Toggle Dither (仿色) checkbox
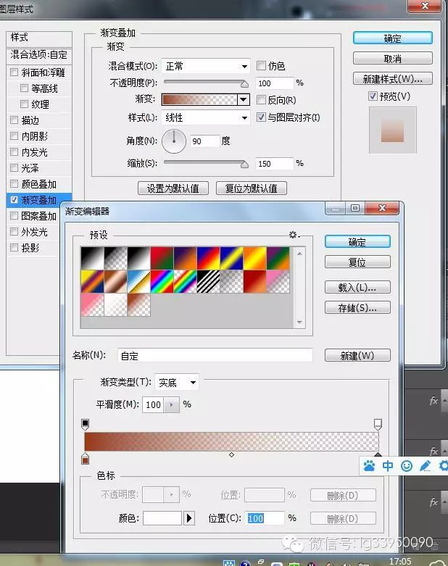Image resolution: width=448 pixels, height=566 pixels. coord(261,66)
